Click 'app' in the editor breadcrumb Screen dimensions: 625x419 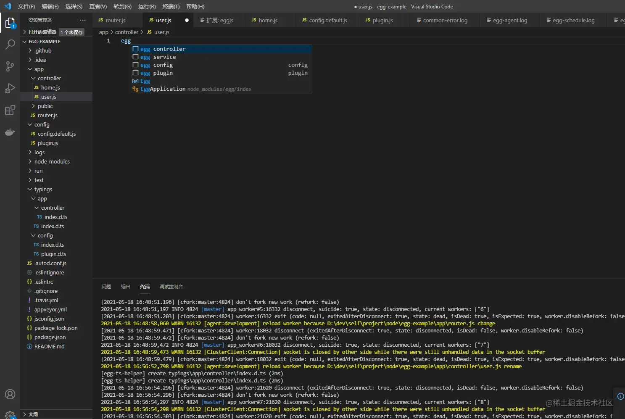104,32
